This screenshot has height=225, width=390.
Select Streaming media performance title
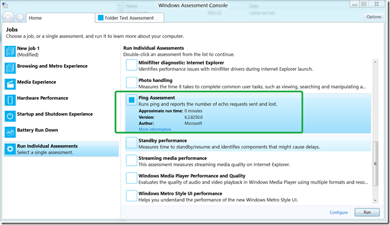tap(173, 158)
